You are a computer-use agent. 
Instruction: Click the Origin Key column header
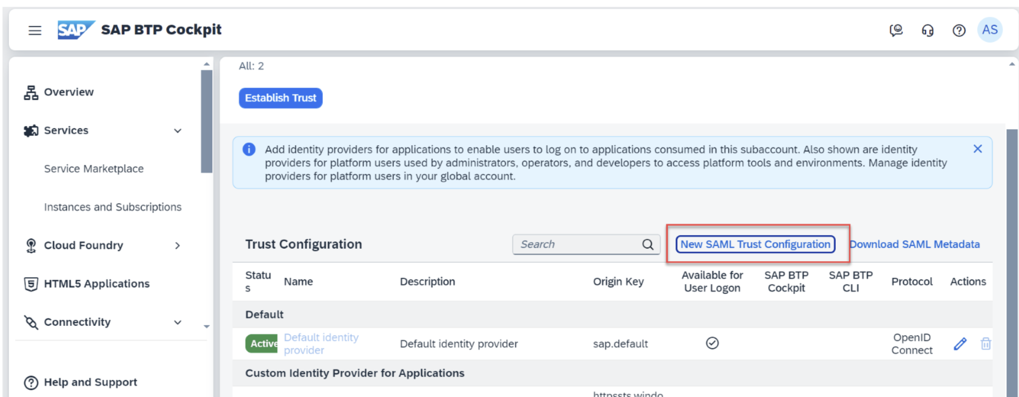point(618,281)
